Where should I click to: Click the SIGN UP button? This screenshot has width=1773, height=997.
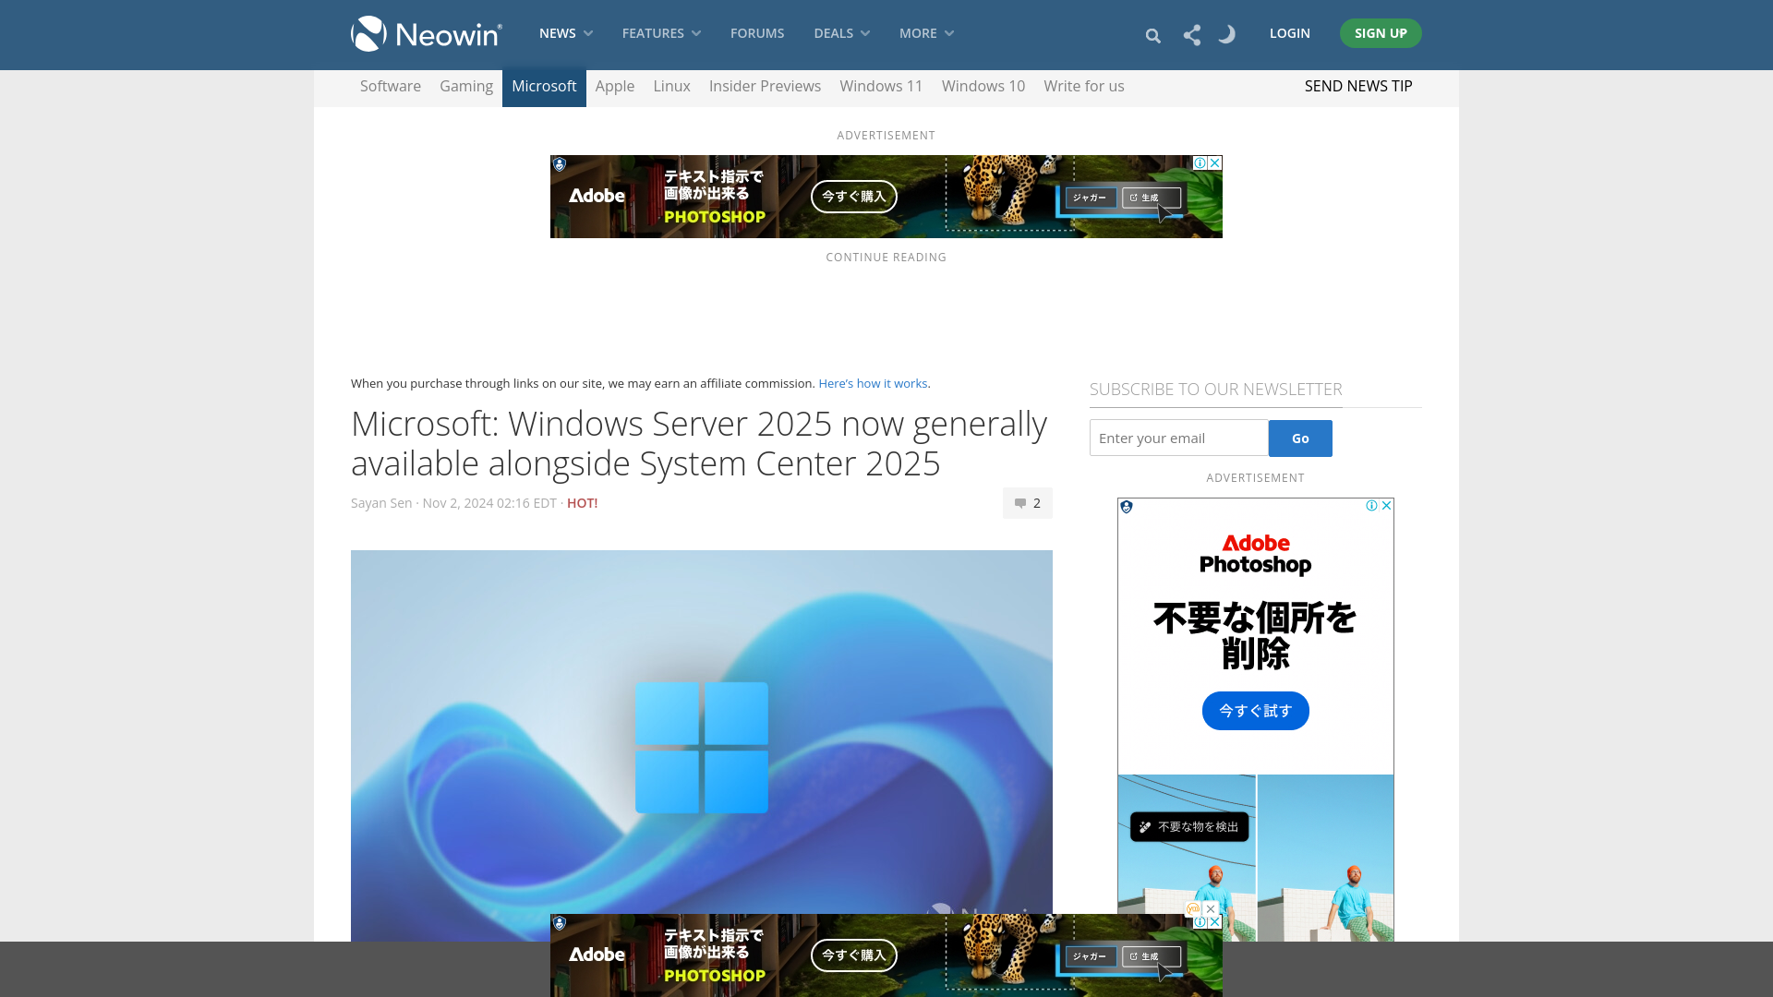1381,33
